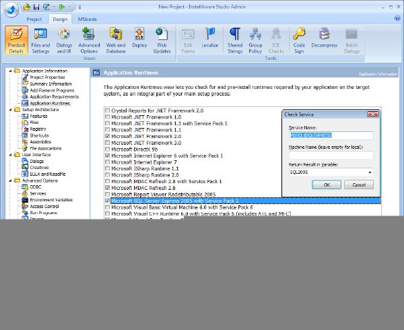Check Visual Basic Virtual Machine 6.0
The width and height of the screenshot is (404, 330).
pos(108,207)
